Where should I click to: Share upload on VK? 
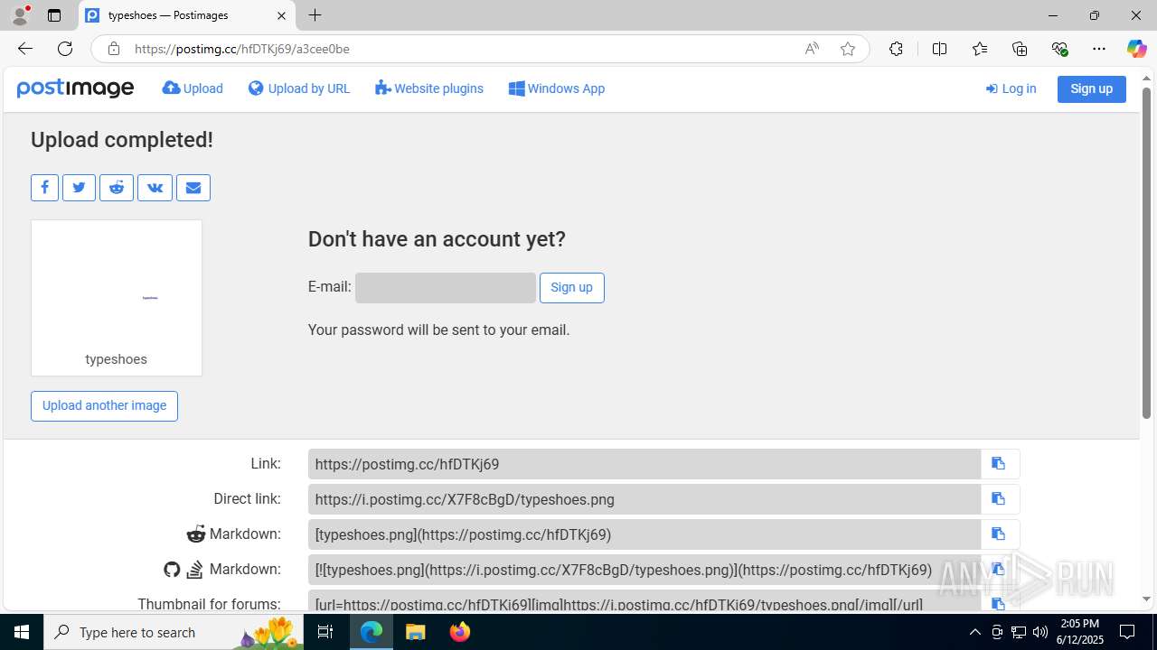coord(155,188)
